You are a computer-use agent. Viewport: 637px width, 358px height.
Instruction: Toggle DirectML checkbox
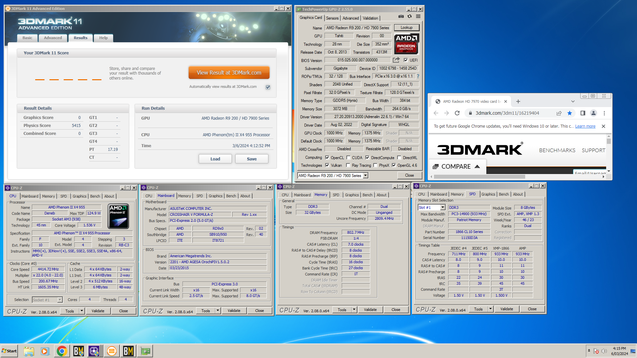[399, 158]
